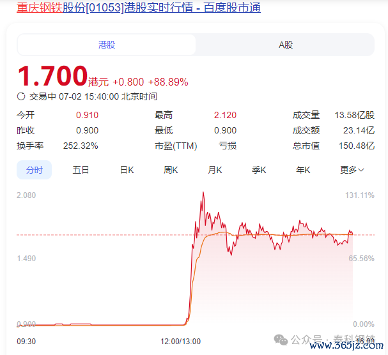
Task: Select the 日K daily candlestick tab
Action: 127,170
